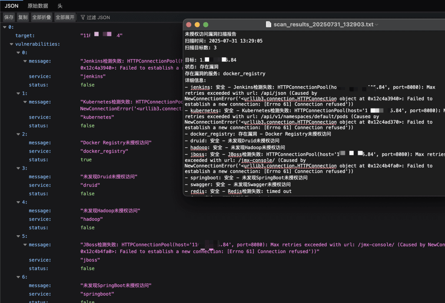Click the "docker_registry" service value
Viewport: 445px width, 303px height.
click(104, 151)
